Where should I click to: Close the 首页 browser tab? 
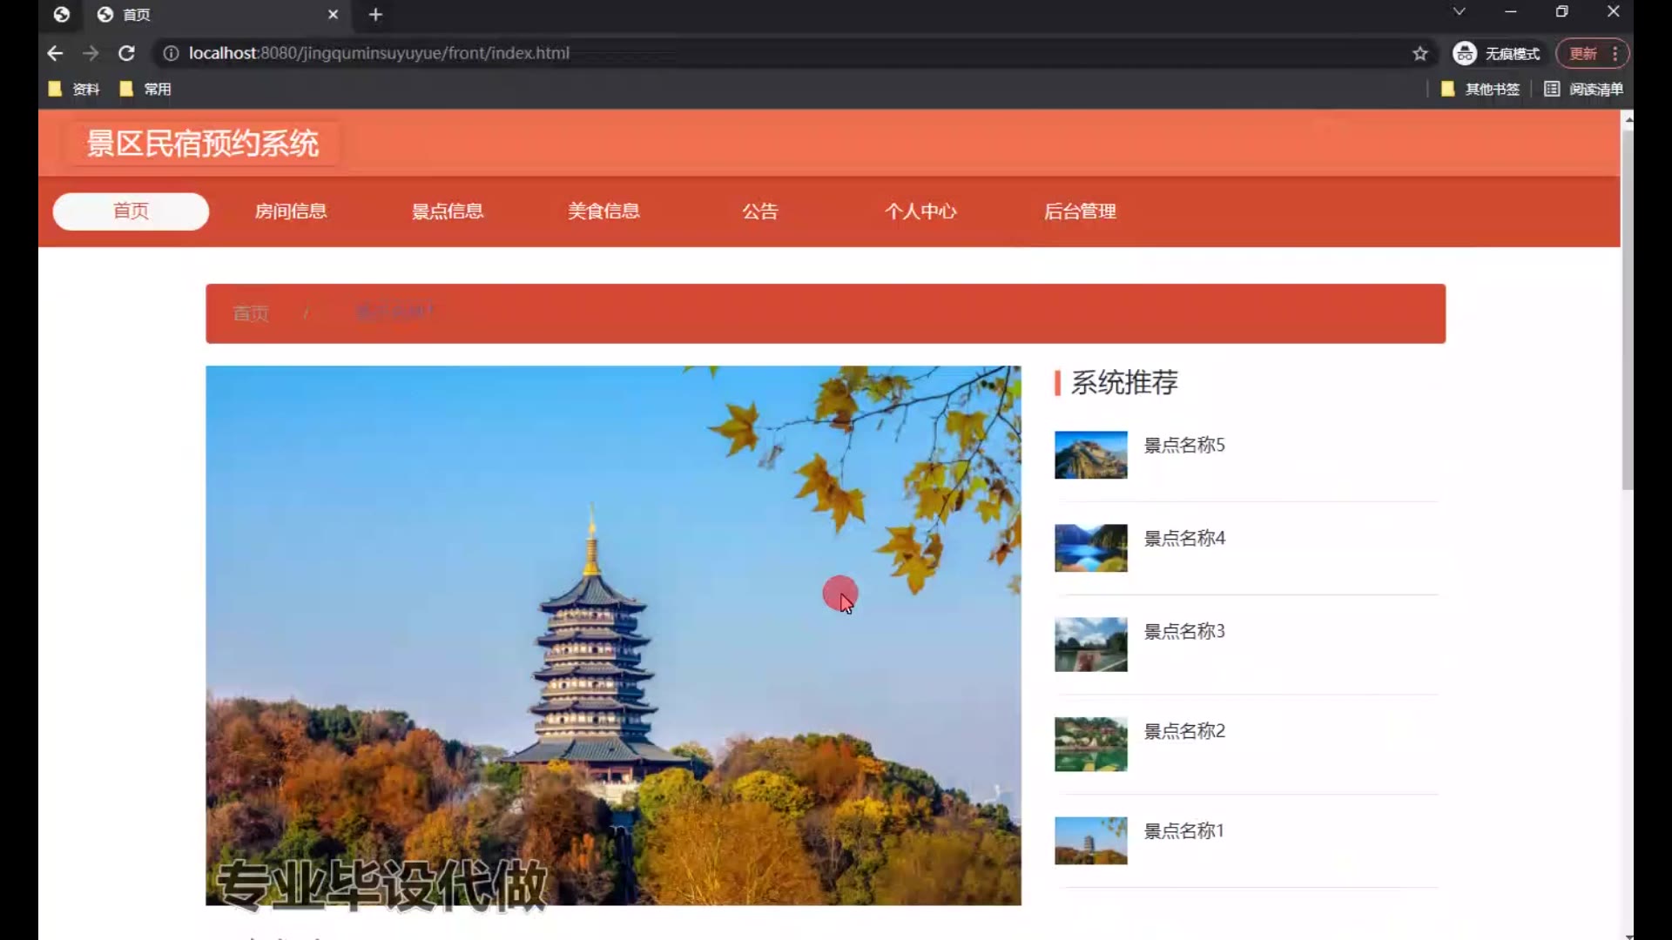point(333,15)
